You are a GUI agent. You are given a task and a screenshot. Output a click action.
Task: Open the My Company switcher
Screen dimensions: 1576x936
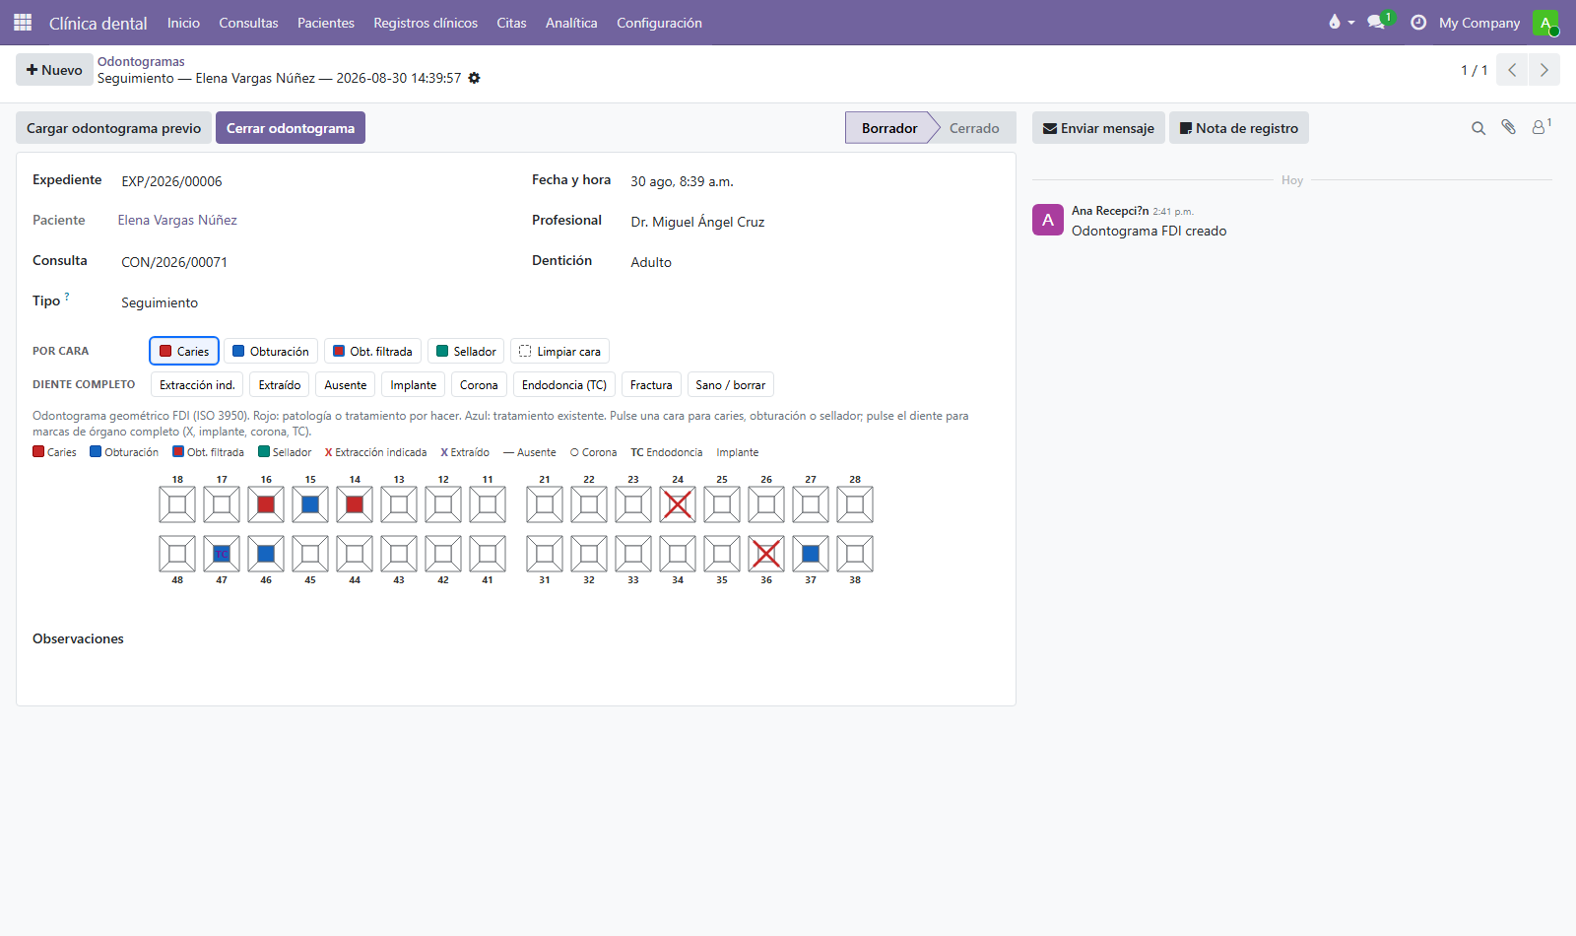coord(1479,23)
